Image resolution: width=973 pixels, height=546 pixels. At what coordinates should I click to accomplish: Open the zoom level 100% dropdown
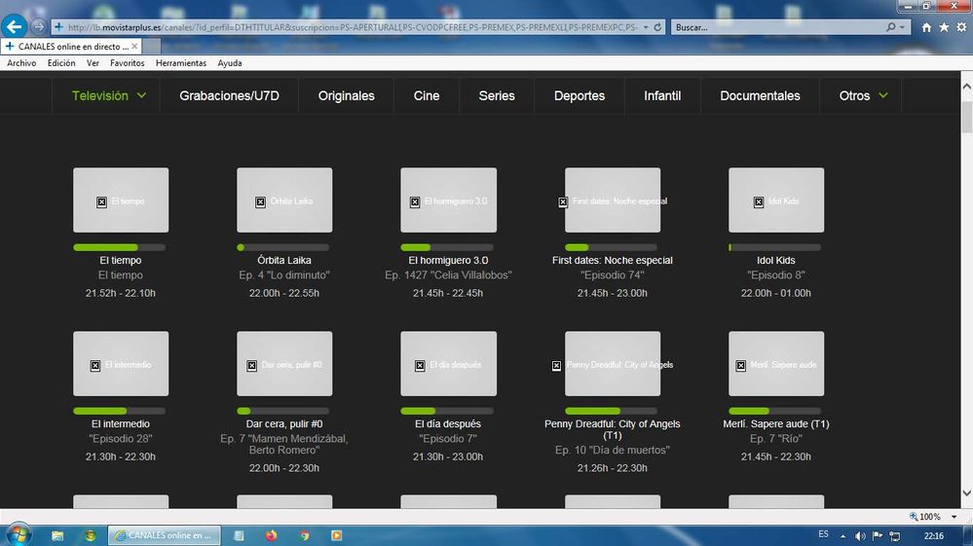coord(933,517)
